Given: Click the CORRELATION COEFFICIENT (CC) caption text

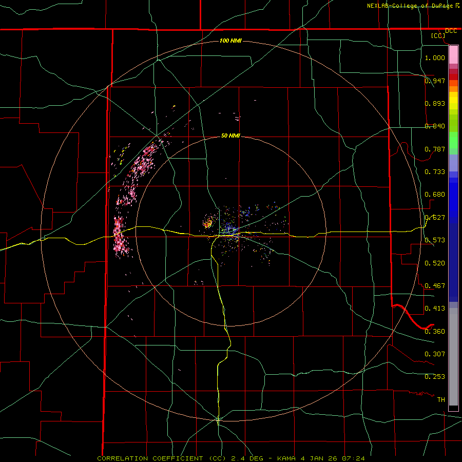Looking at the screenshot, I should 162,458.
